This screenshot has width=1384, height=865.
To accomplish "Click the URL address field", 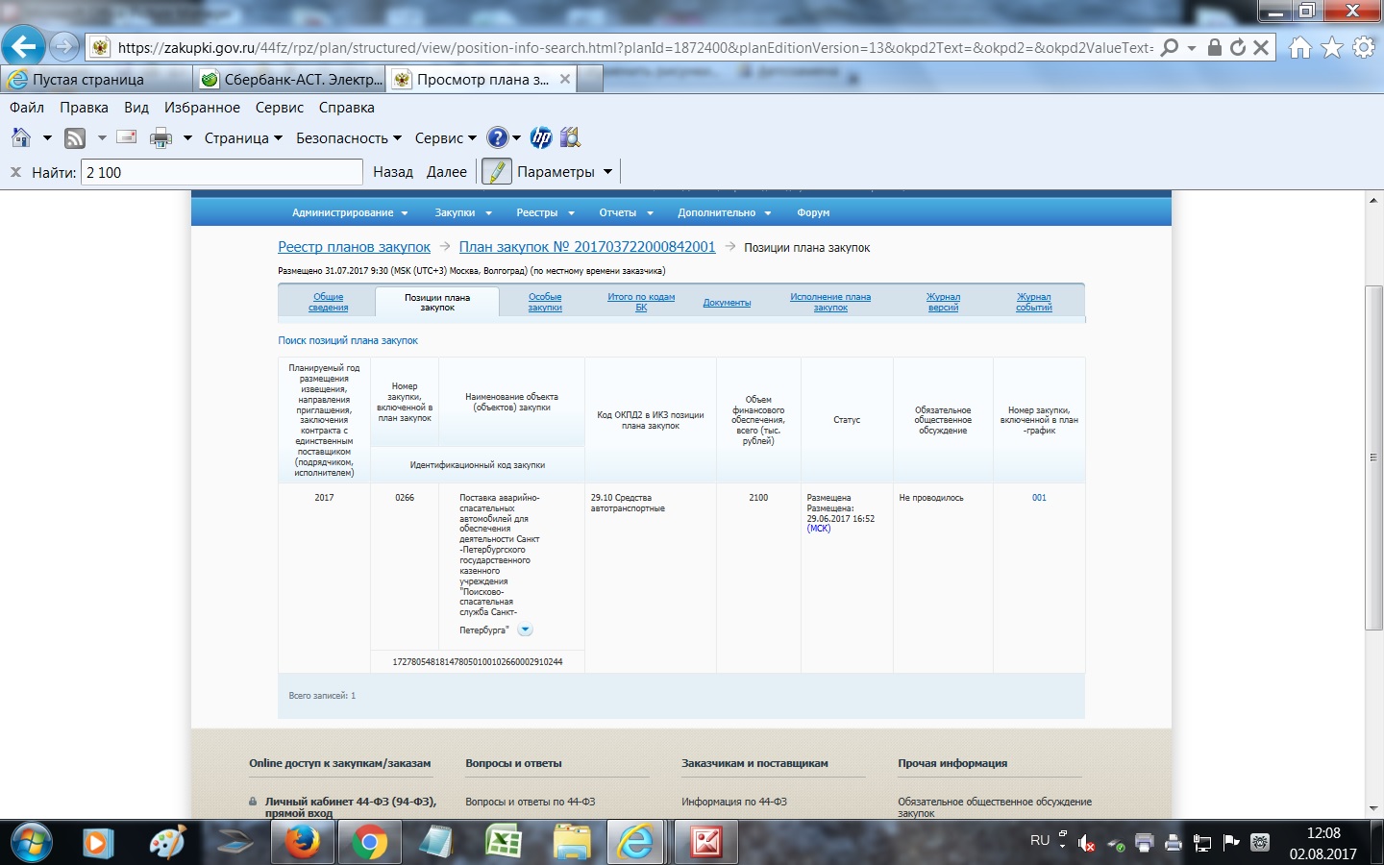I will coord(634,47).
